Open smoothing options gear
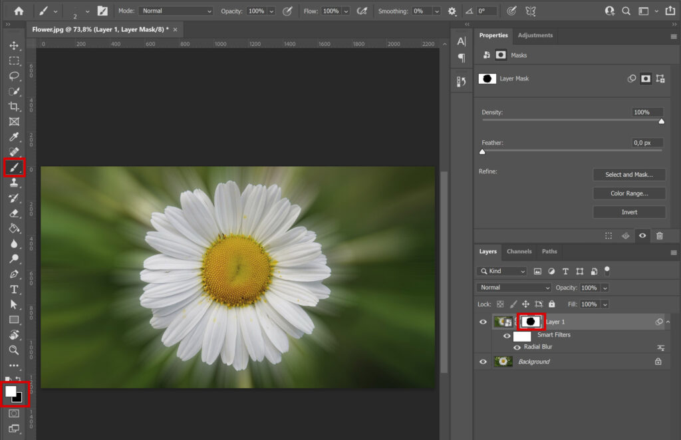 coord(452,11)
